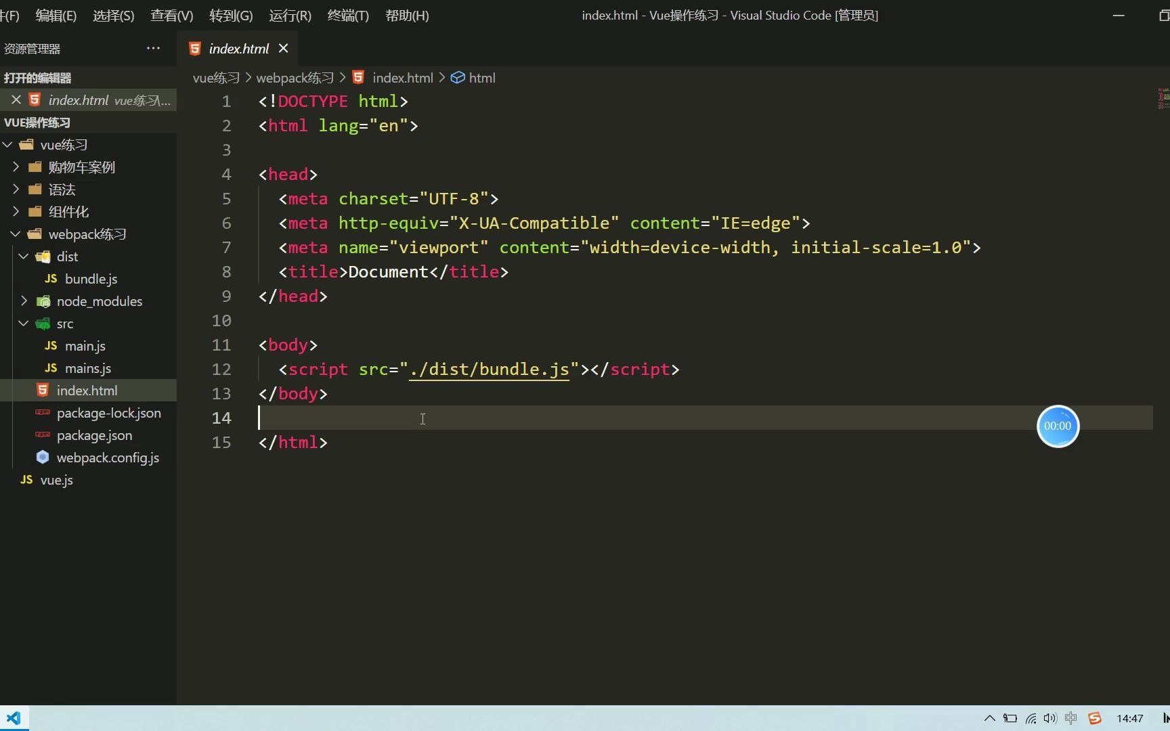Expand the 购物车案例 folder
Image resolution: width=1170 pixels, height=731 pixels.
click(x=16, y=167)
